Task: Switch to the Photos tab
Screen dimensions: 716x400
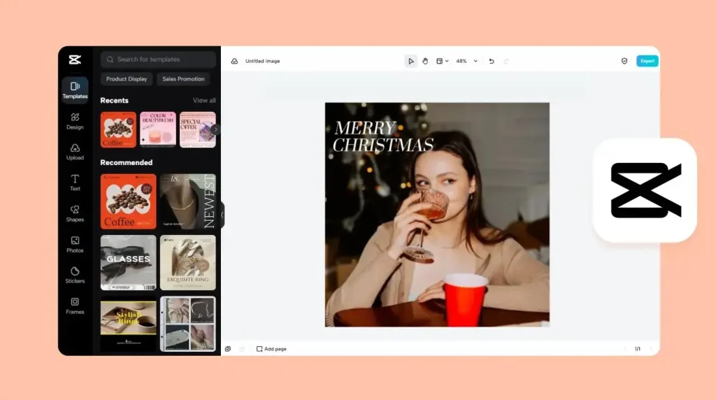Action: [75, 243]
